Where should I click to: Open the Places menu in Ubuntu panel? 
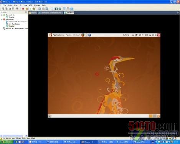68,35
